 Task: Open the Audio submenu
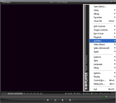point(103,52)
